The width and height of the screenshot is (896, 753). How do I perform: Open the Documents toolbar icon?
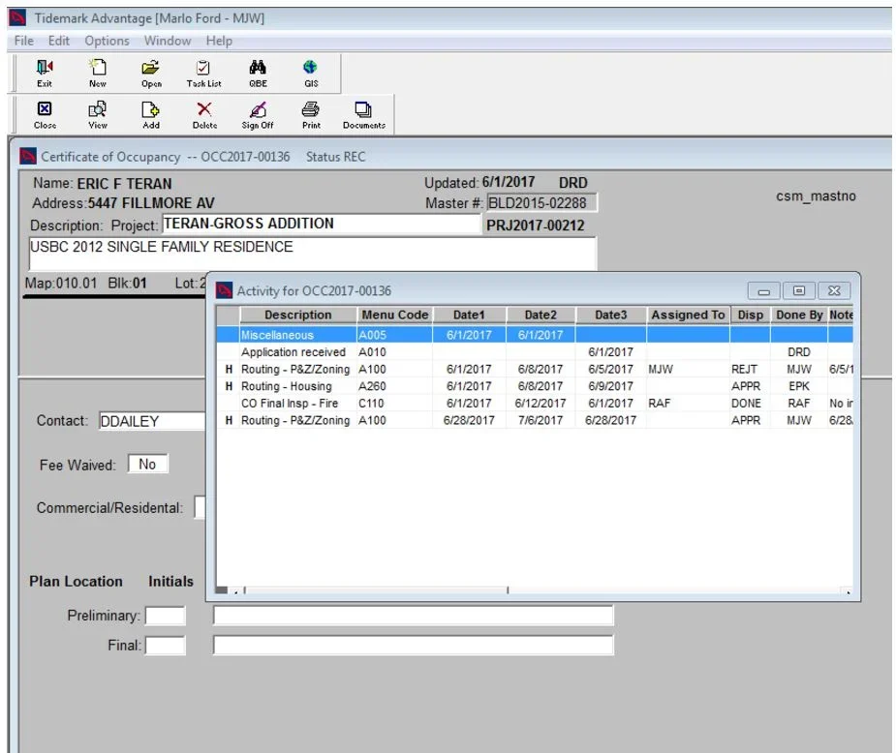(x=364, y=115)
